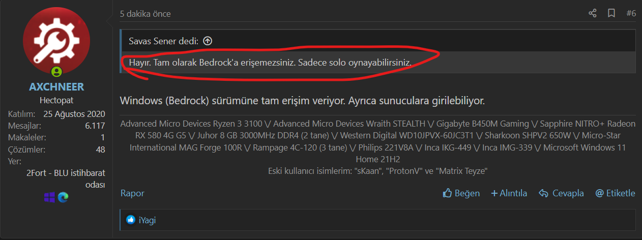Bookmark this post with the bookmark icon
This screenshot has width=642, height=240.
click(611, 13)
